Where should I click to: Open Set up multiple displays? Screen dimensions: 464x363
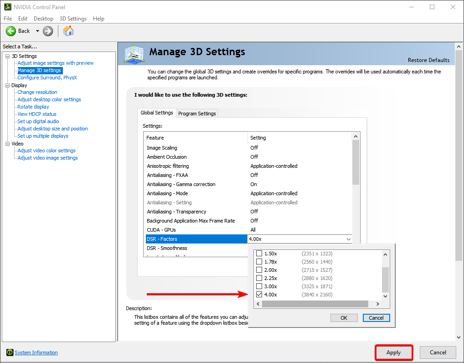click(43, 136)
